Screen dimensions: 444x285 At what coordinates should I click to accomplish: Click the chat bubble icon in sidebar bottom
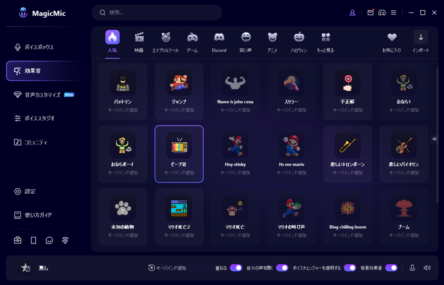(49, 240)
